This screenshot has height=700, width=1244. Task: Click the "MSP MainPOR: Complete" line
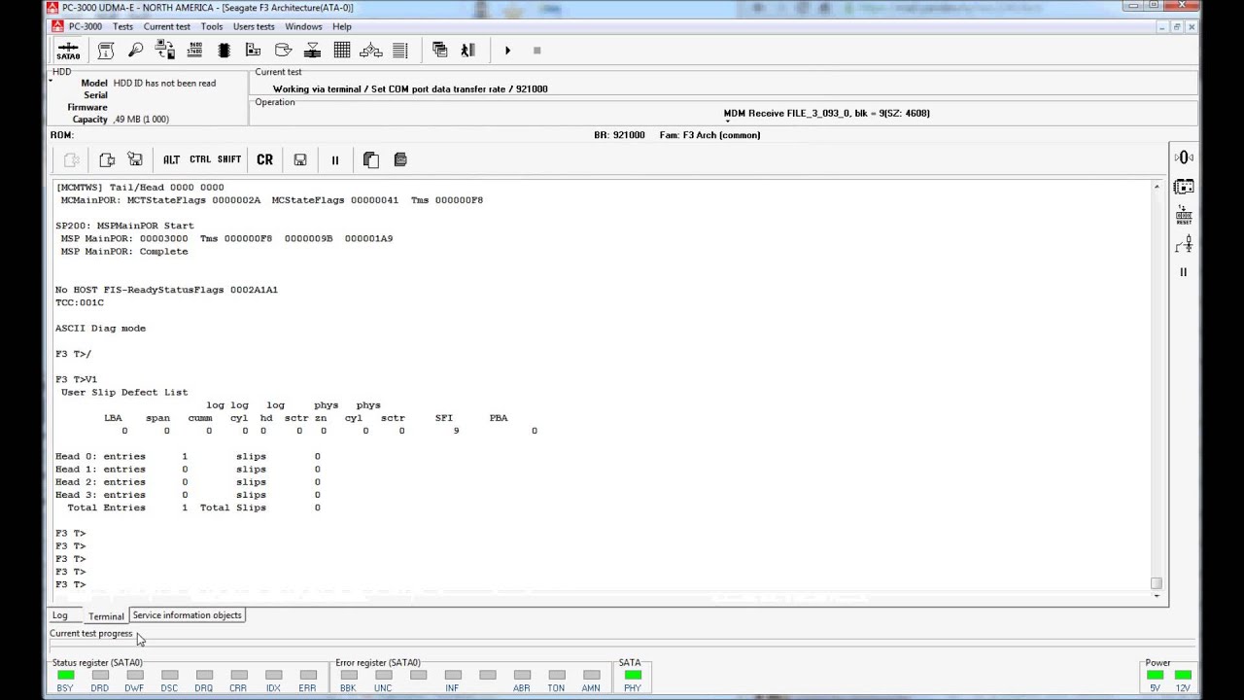point(124,252)
